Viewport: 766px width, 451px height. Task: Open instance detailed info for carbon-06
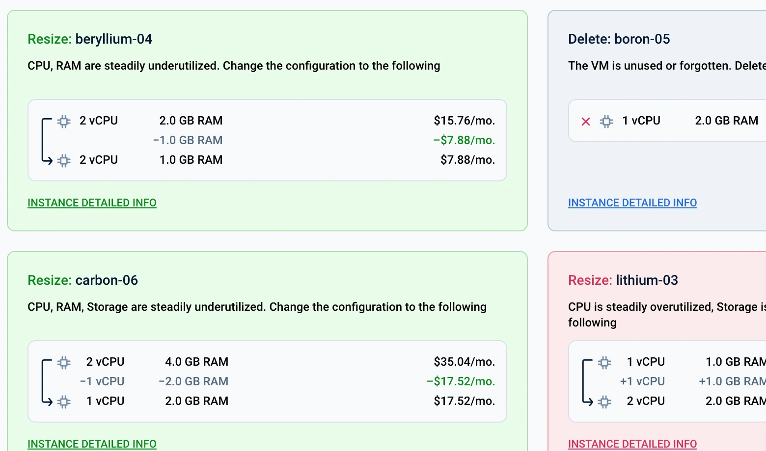pyautogui.click(x=92, y=444)
